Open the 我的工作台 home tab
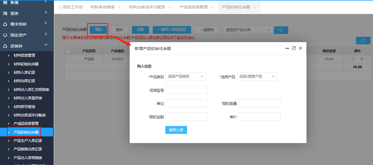 coord(70,7)
